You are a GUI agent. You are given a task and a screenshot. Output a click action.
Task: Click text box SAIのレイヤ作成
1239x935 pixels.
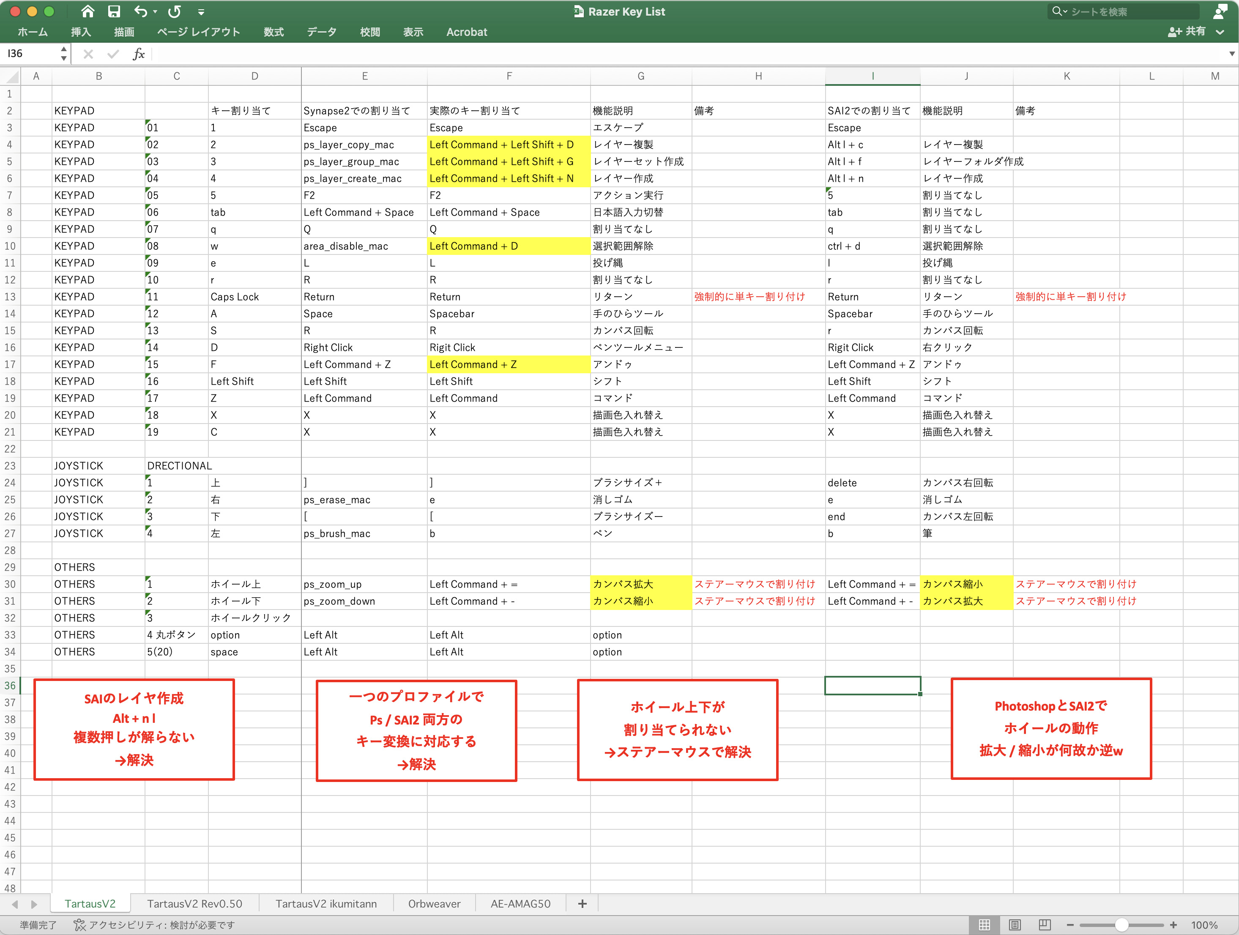134,730
